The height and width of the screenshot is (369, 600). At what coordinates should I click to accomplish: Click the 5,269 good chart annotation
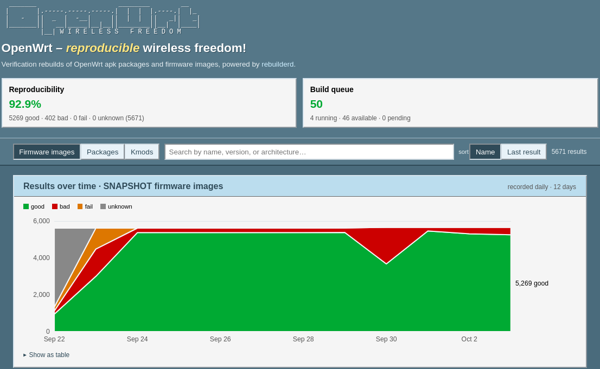tap(532, 283)
